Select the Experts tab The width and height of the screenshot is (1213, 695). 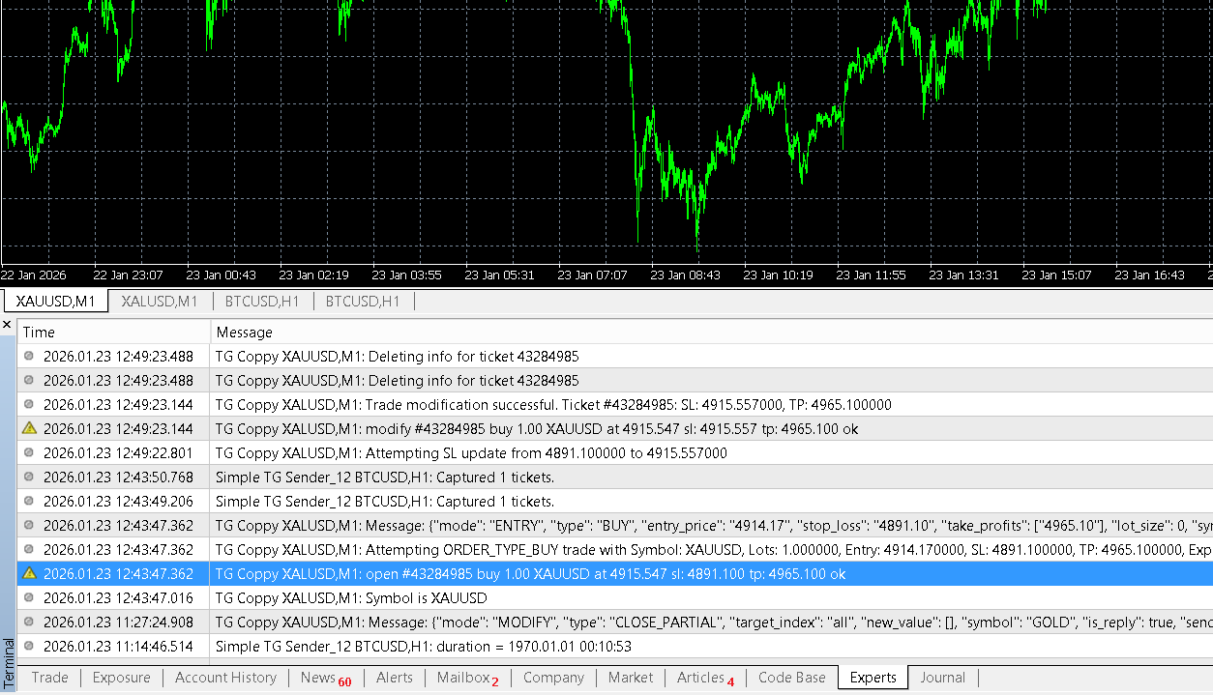[x=873, y=678]
